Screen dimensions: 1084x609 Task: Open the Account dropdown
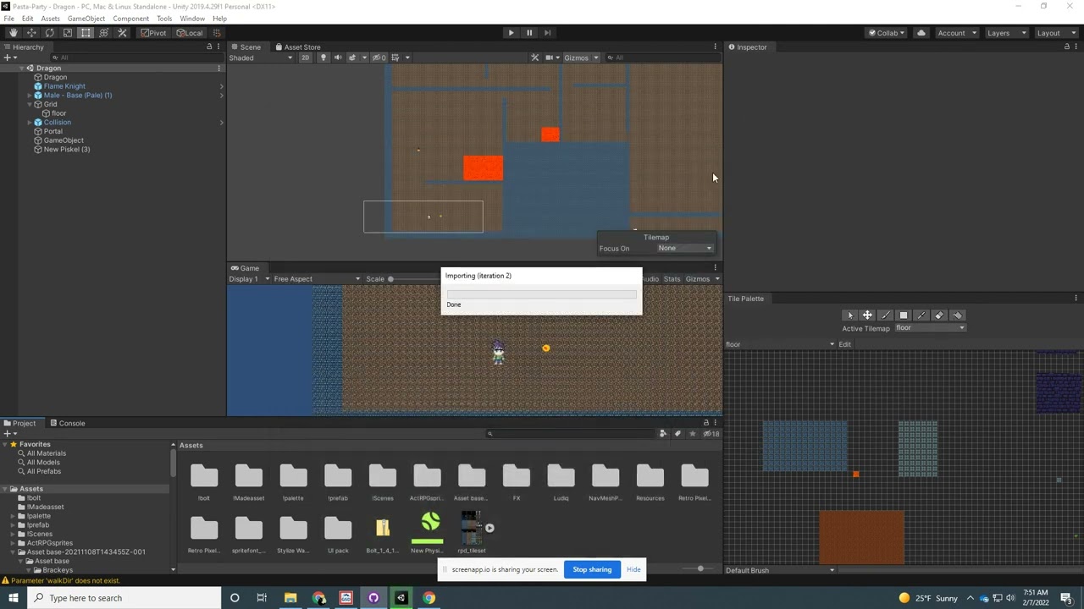(x=956, y=33)
